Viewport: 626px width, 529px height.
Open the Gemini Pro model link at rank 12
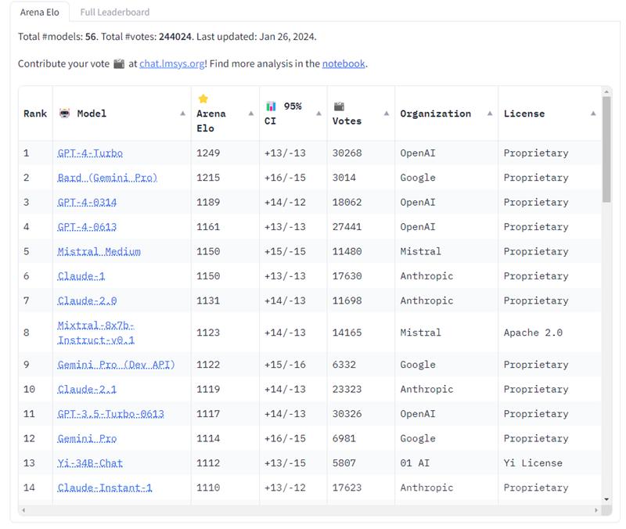[x=87, y=439]
